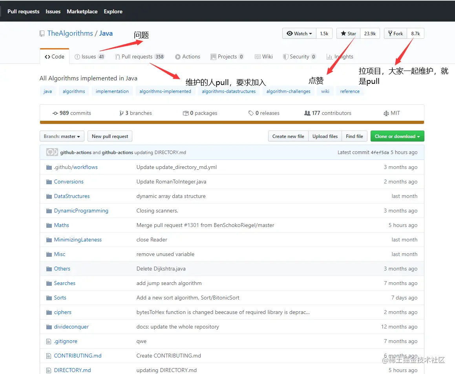
Task: Click the folder icon for Conversions
Action: (x=49, y=182)
